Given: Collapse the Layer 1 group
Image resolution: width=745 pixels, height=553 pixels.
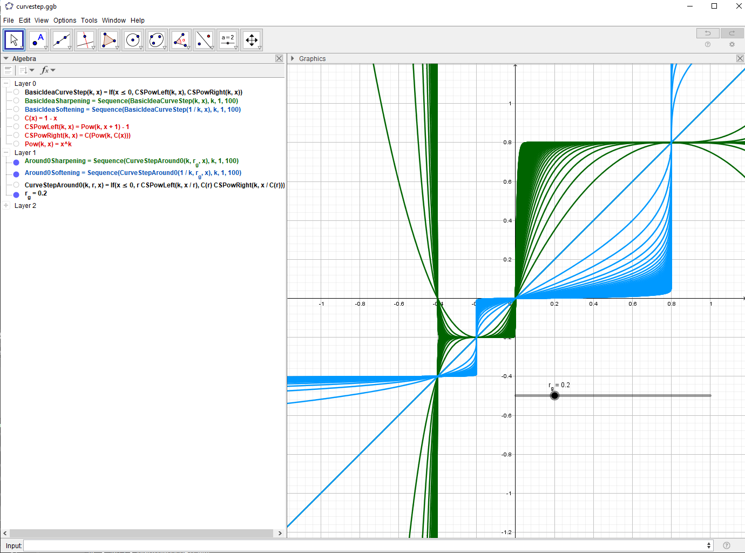Looking at the screenshot, I should [x=6, y=153].
